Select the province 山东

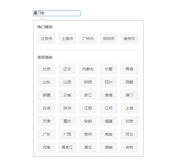pyautogui.click(x=47, y=82)
